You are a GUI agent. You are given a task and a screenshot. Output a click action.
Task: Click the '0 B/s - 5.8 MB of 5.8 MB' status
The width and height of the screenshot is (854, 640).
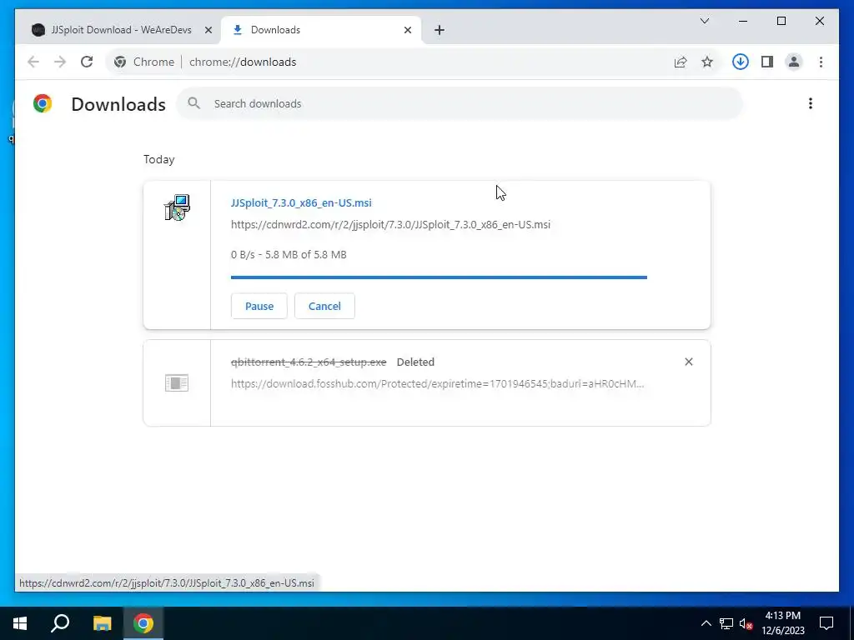(x=289, y=255)
